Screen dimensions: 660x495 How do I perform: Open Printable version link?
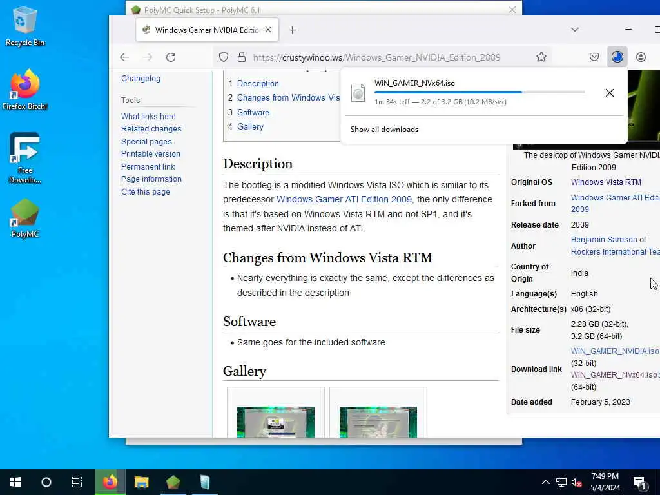click(x=150, y=154)
